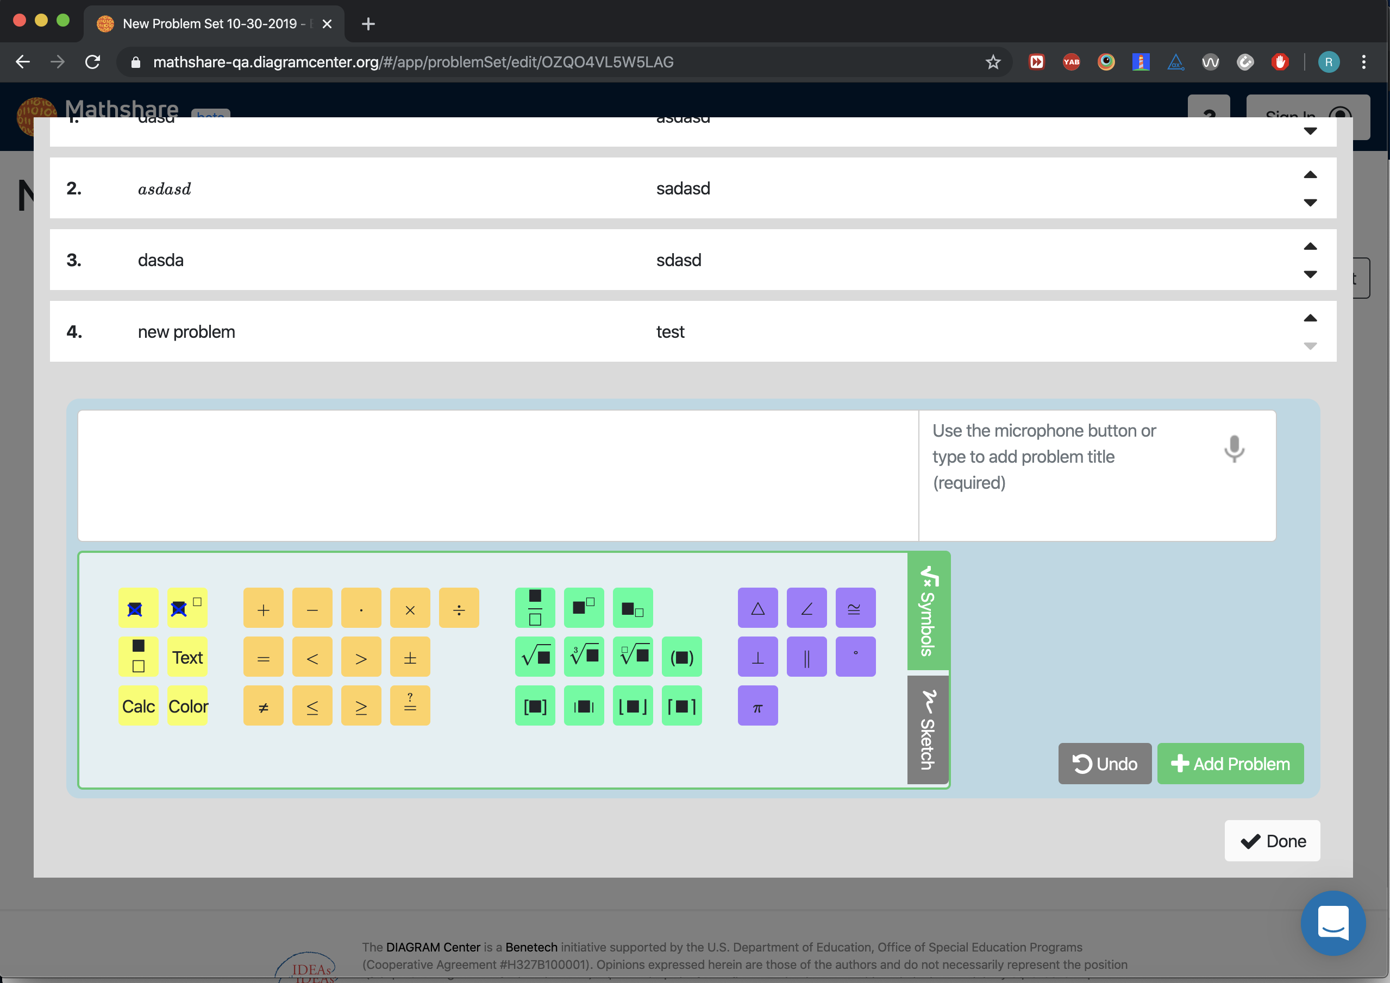Move problem 3 dasda up
This screenshot has height=983, width=1390.
point(1310,247)
